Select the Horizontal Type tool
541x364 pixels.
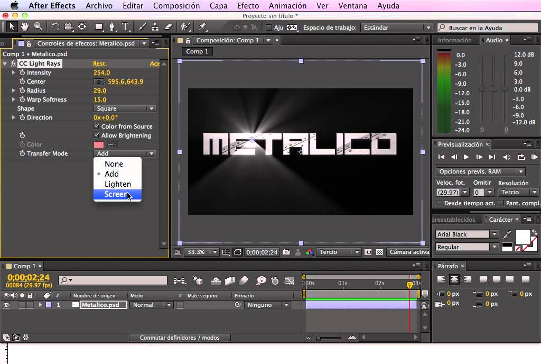(x=125, y=26)
